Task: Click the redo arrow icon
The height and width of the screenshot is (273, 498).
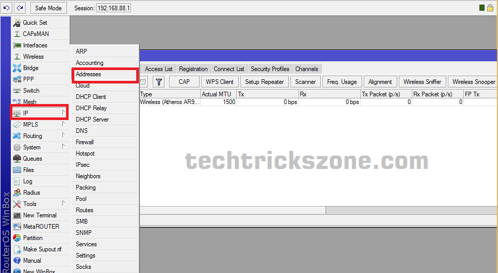Action: [x=20, y=8]
